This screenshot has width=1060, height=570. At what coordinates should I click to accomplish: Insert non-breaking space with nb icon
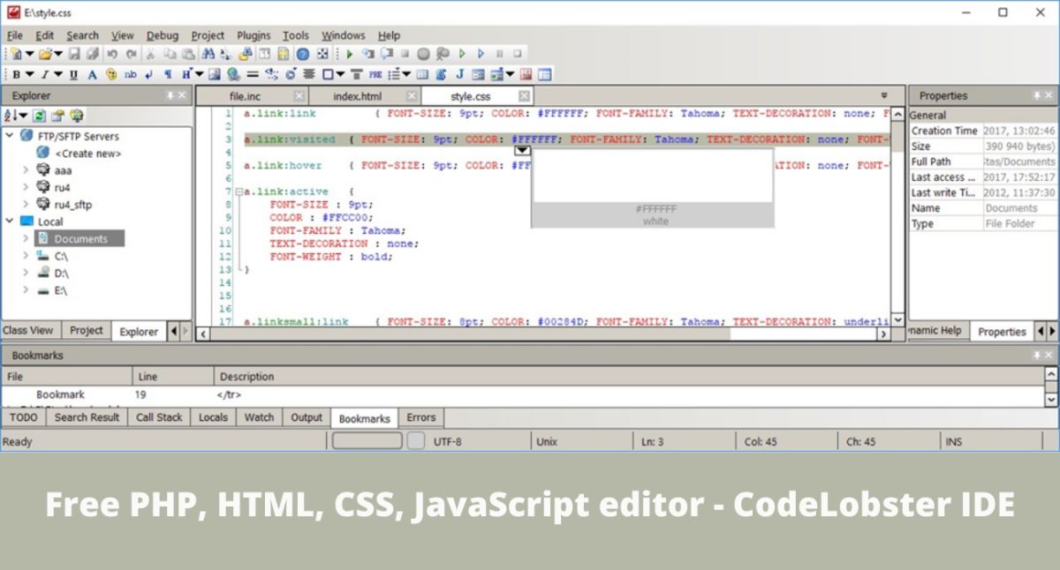coord(131,74)
